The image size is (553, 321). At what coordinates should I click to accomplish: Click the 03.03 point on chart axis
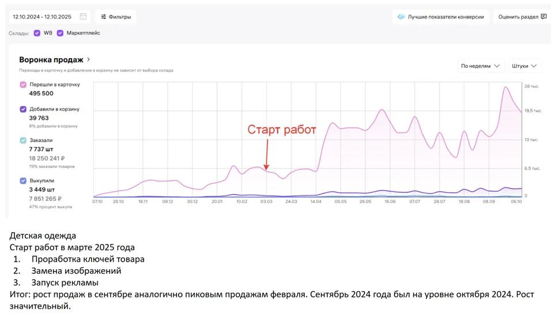click(x=266, y=201)
